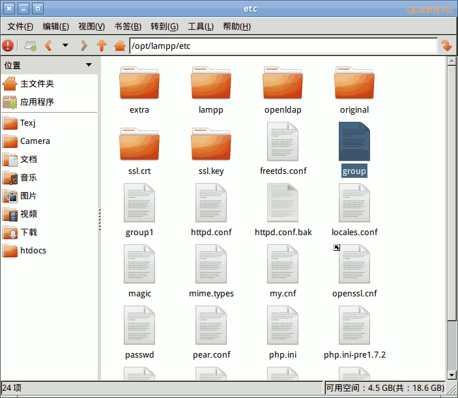
Task: Open the 视图(V) menu
Action: pos(92,27)
